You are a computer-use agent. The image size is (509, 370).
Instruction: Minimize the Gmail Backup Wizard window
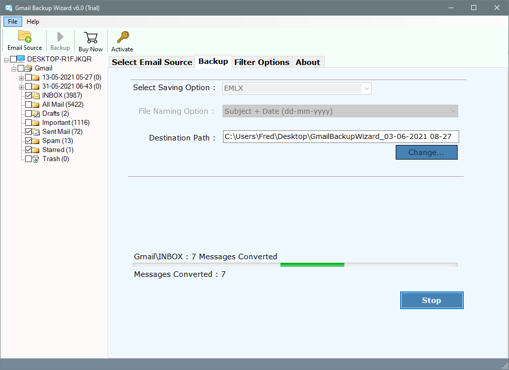[451, 8]
